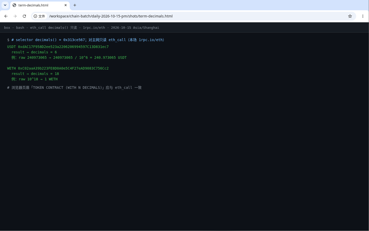The height and width of the screenshot is (231, 369).
Task: Click the WETH contract address line
Action: (58, 68)
